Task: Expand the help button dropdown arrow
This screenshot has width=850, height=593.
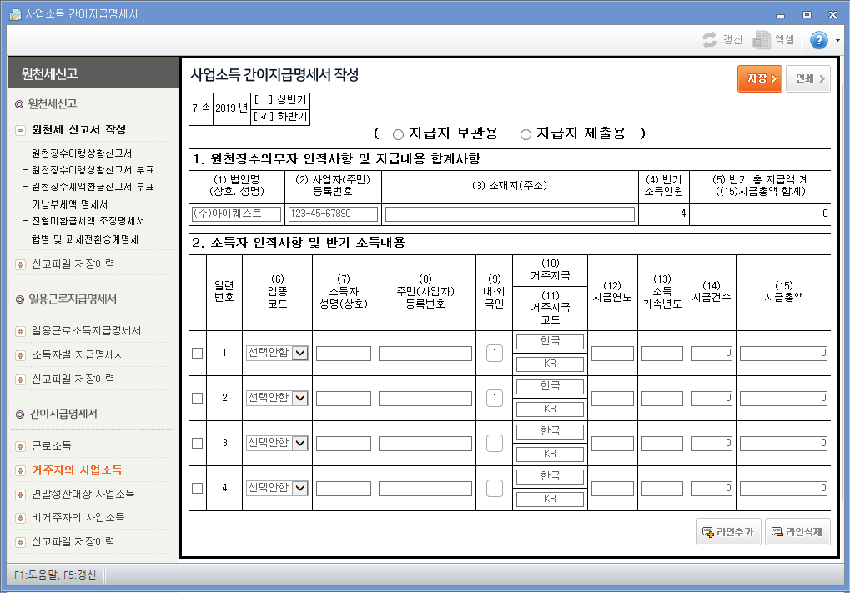Action: pos(837,38)
